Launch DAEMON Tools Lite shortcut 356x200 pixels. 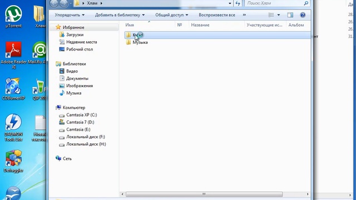13,127
